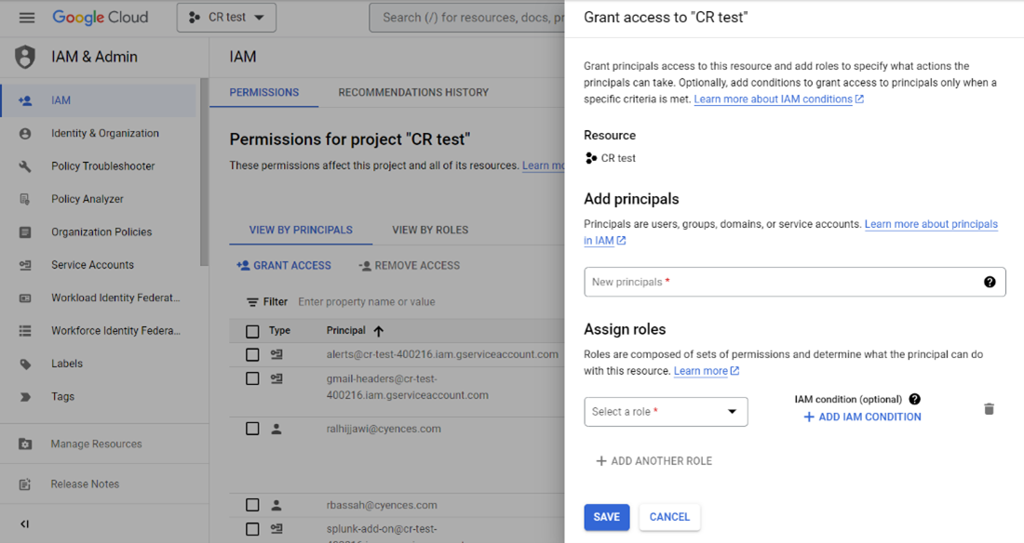Click the Google Cloud logo
The width and height of the screenshot is (1024, 543).
pyautogui.click(x=100, y=18)
